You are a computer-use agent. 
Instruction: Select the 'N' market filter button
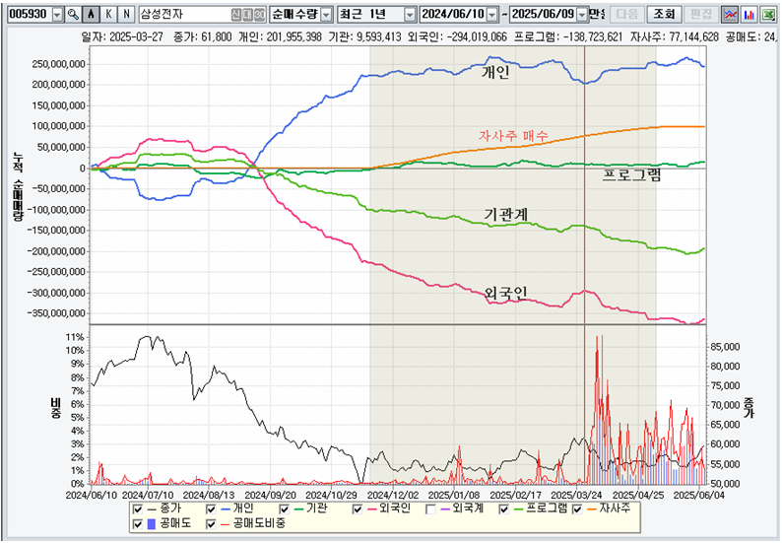click(x=127, y=15)
